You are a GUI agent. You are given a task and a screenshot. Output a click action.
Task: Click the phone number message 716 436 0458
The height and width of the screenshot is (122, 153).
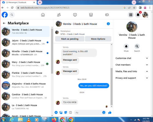69,102
